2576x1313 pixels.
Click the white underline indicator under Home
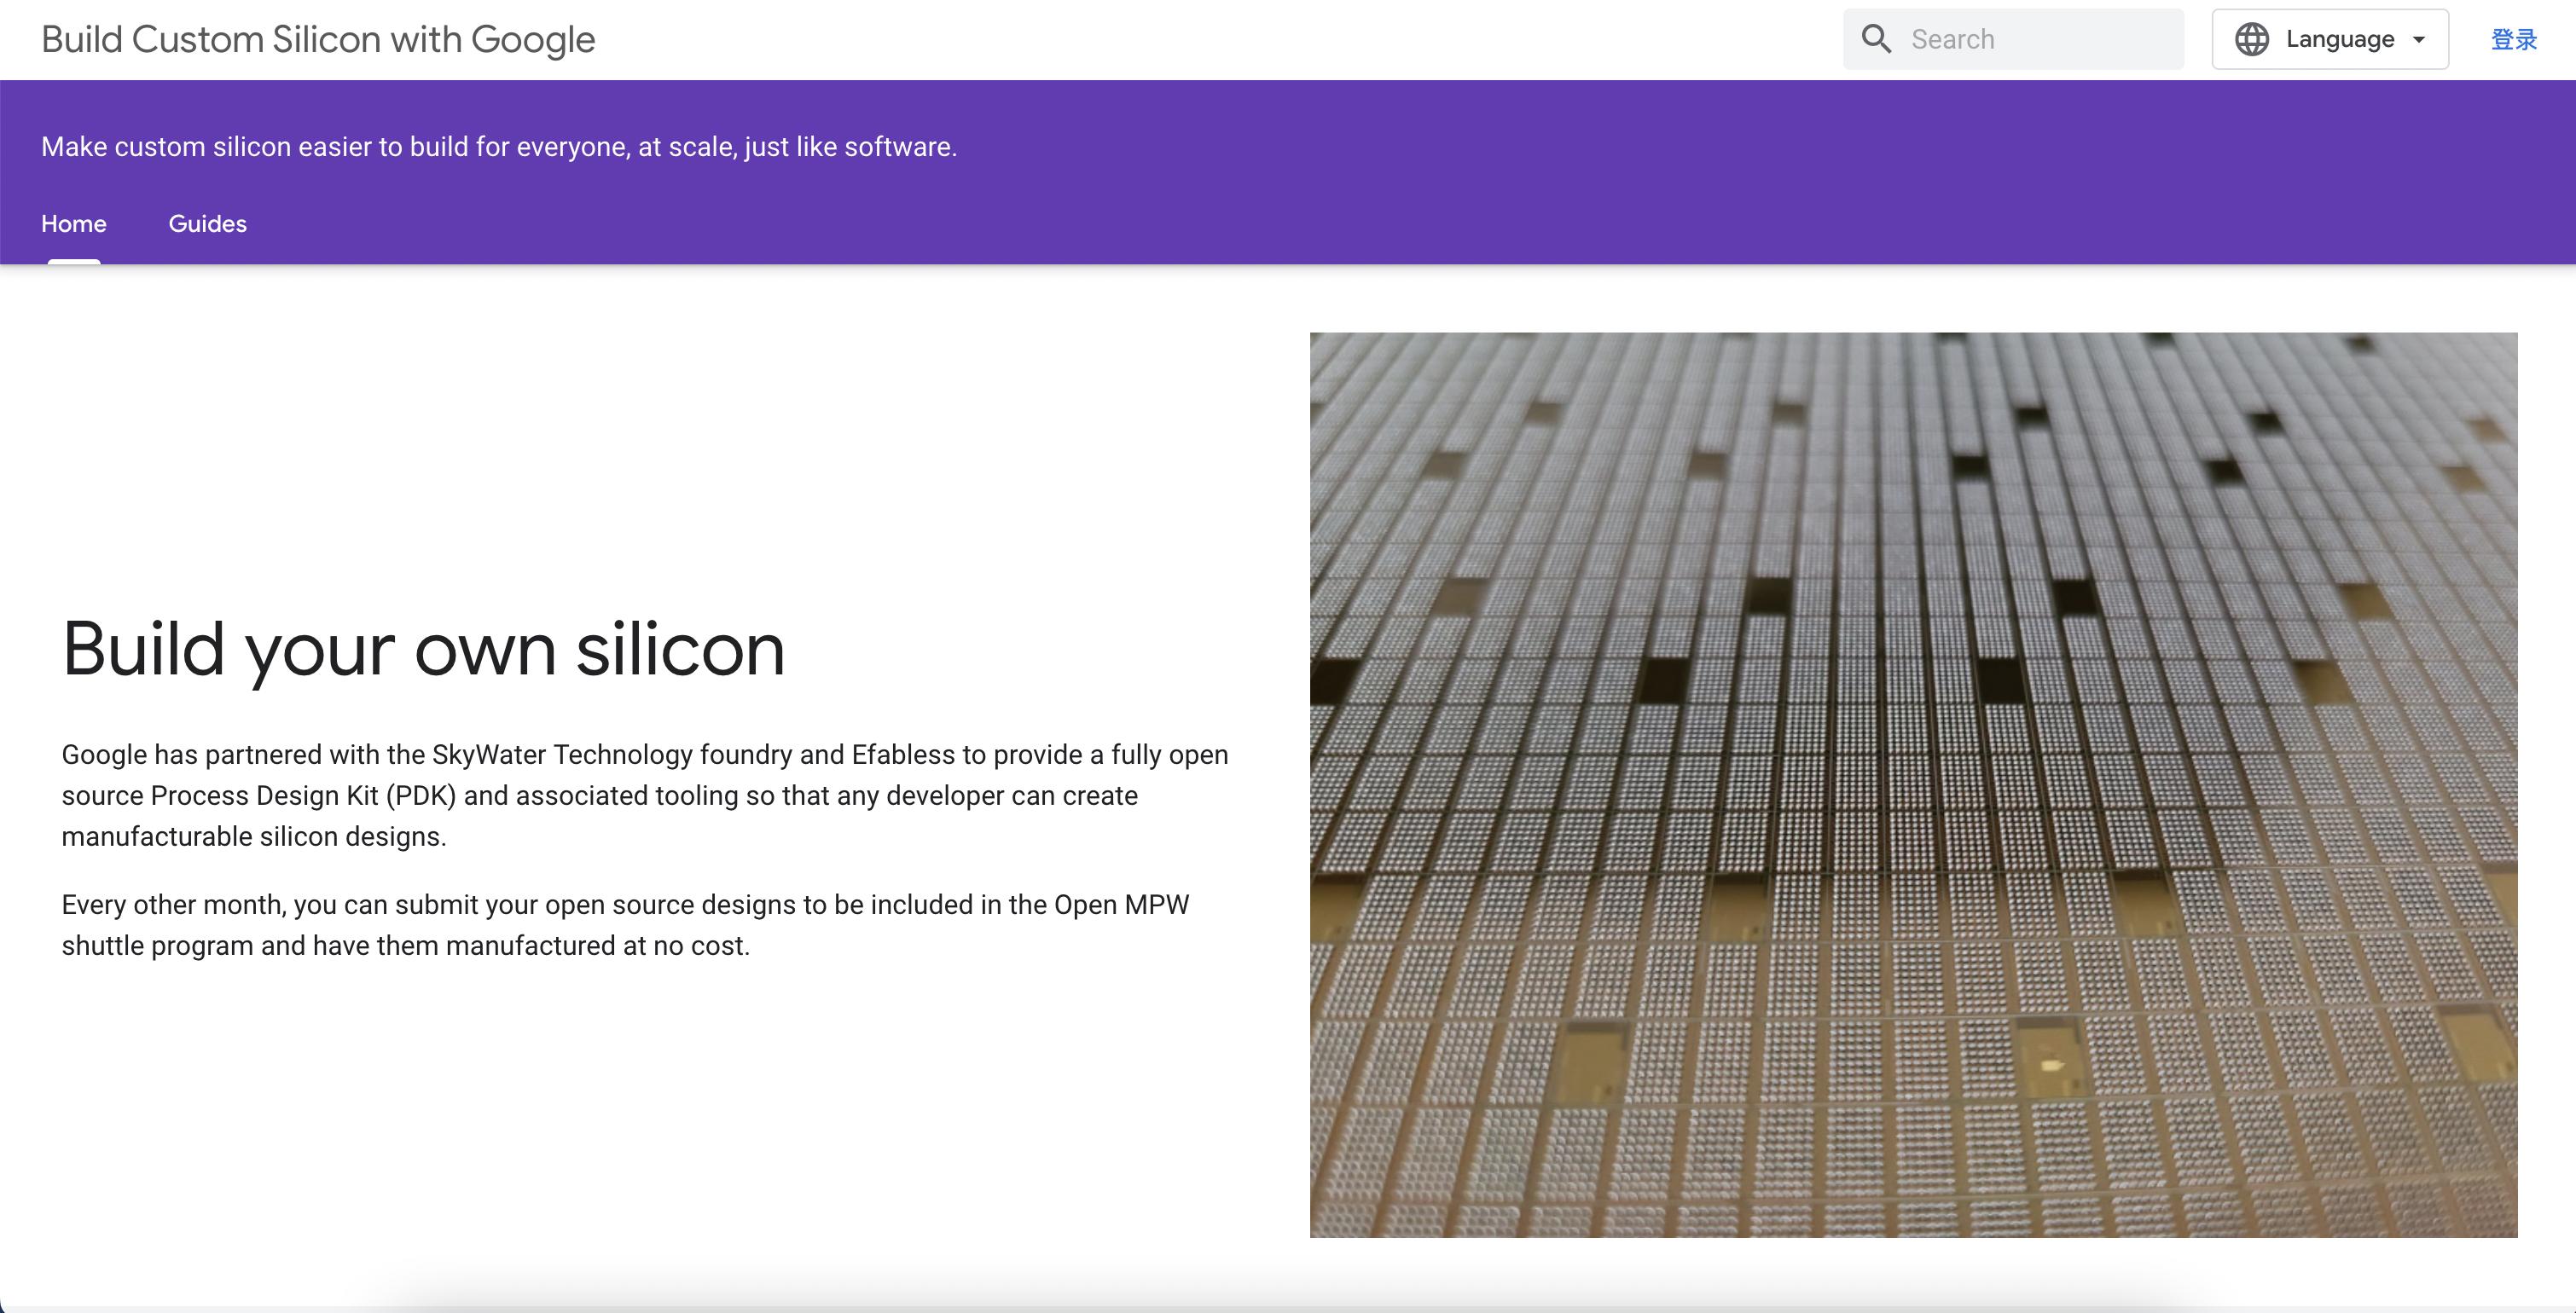tap(74, 262)
